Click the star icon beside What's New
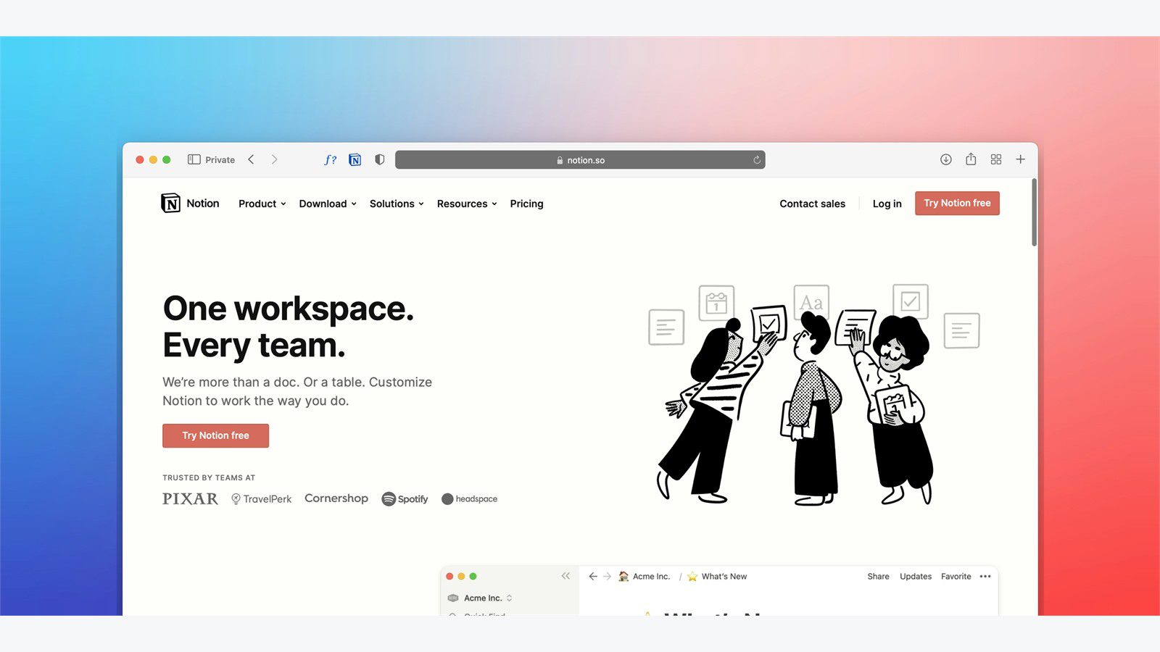The image size is (1160, 652). 692,576
